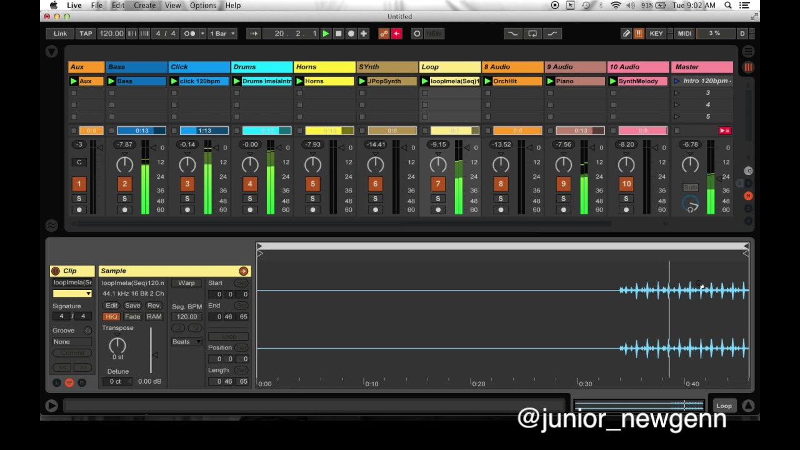
Task: Click the Punch-In switch
Action: (x=512, y=34)
